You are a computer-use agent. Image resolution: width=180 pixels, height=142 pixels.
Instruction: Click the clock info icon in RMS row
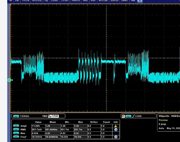coord(116,130)
